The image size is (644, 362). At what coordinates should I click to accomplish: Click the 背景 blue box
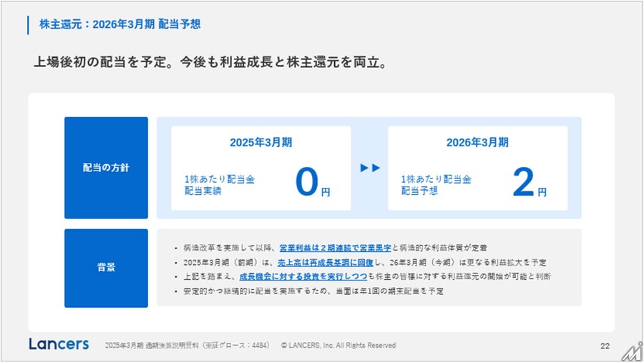click(x=106, y=268)
